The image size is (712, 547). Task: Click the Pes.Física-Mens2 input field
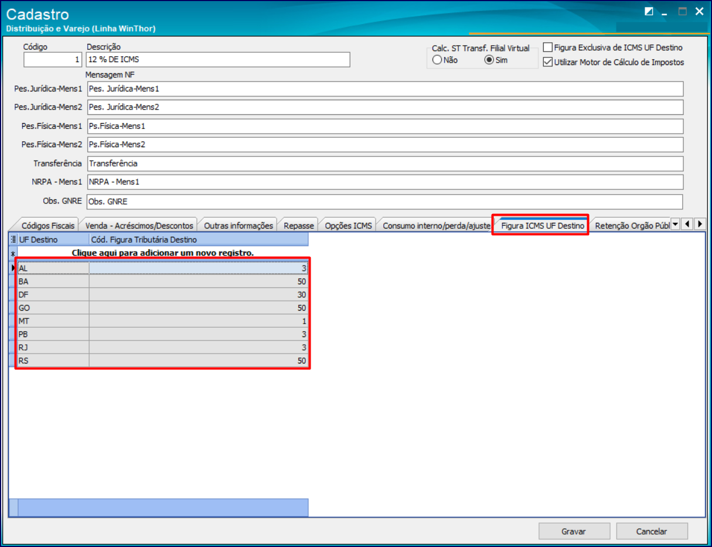tap(385, 144)
